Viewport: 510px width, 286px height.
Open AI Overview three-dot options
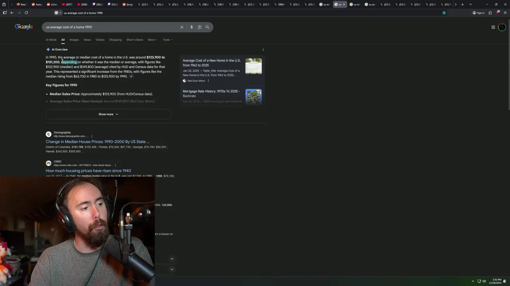click(x=263, y=50)
